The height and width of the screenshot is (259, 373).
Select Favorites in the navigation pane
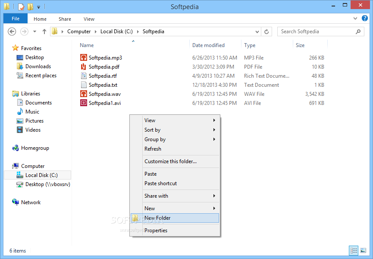31,48
